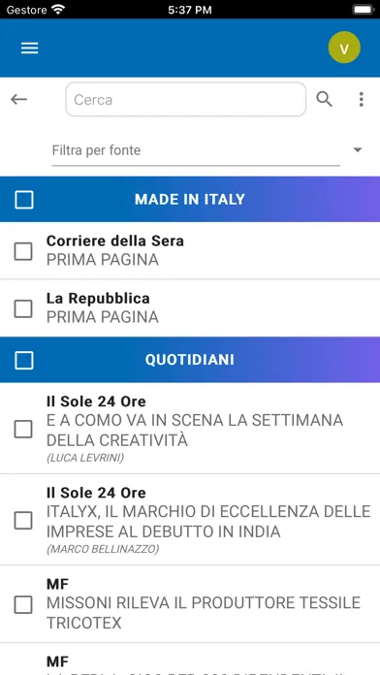This screenshot has height=675, width=380.
Task: Tap the Wi-Fi indicator in status bar
Action: coord(57,10)
